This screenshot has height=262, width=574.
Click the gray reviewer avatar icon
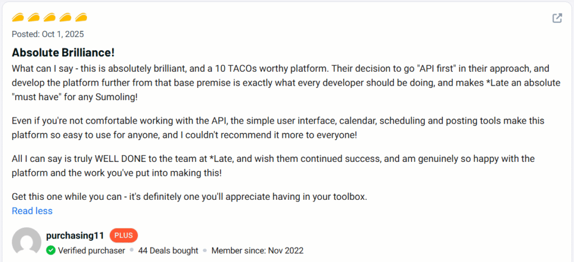pyautogui.click(x=26, y=242)
